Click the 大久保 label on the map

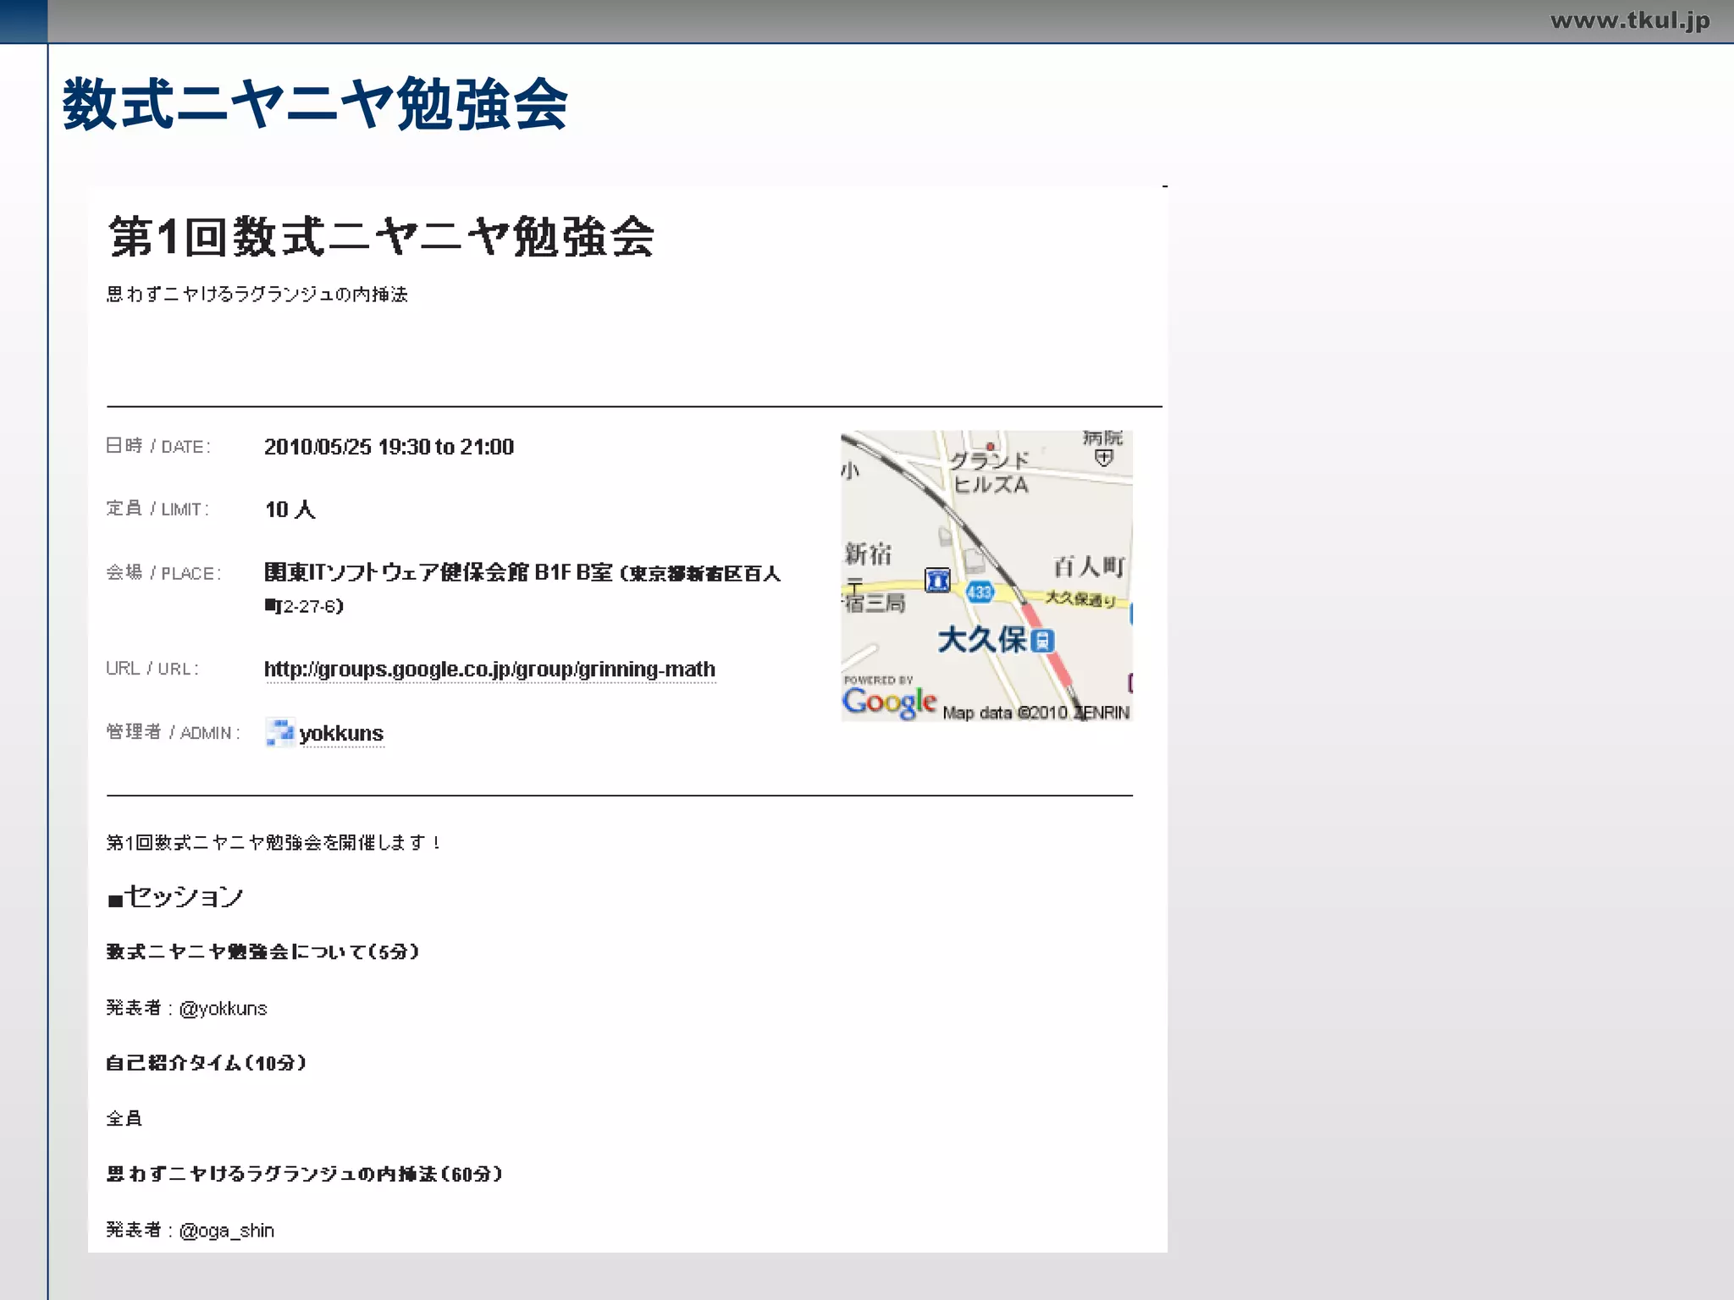point(981,640)
